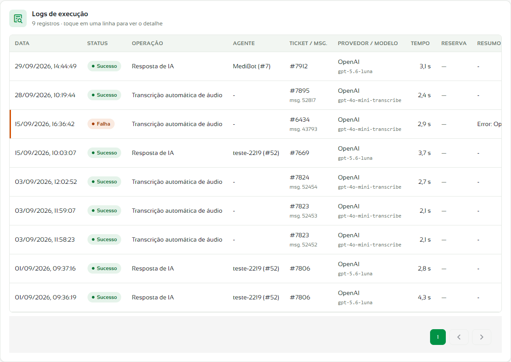Open the log dated 03/09/2026, 11:58:23

255,239
